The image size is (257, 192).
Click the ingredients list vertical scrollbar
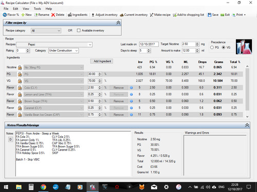tap(247, 89)
